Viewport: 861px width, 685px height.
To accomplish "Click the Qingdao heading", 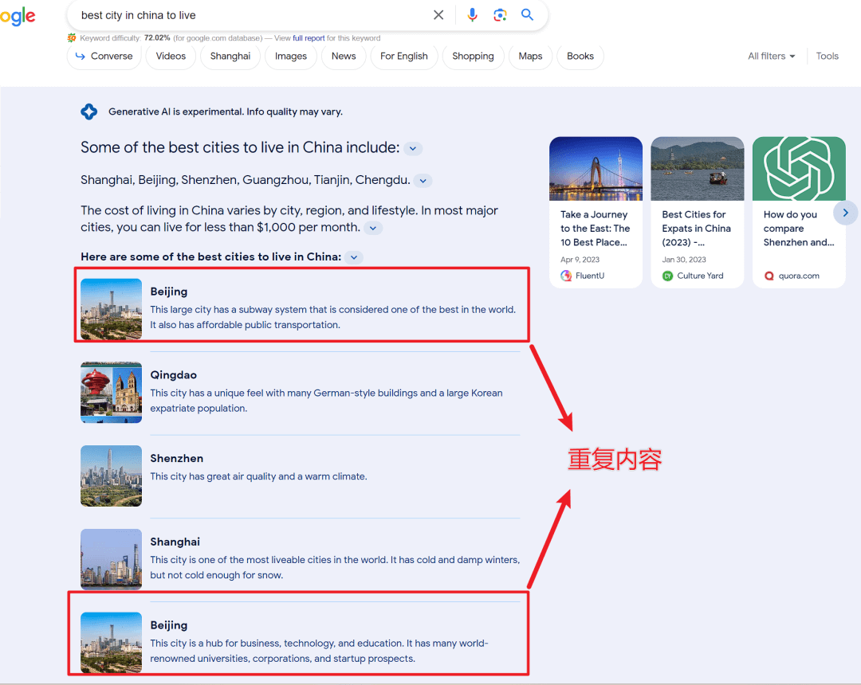I will (x=174, y=375).
